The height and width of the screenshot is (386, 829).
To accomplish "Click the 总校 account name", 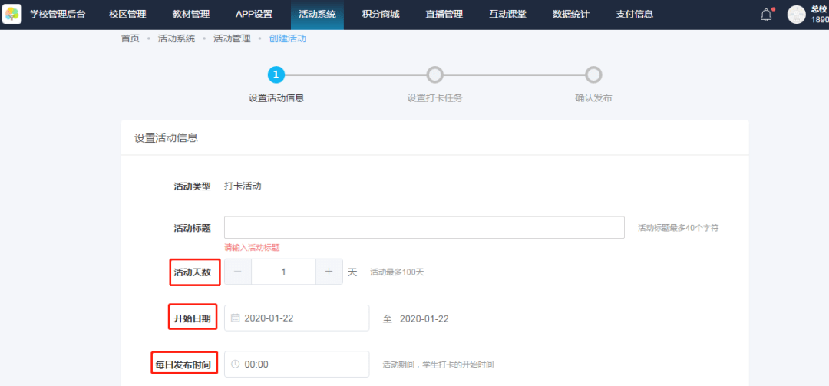I will (x=820, y=9).
